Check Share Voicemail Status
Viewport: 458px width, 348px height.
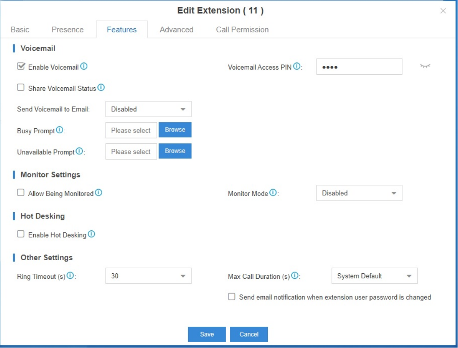[21, 87]
